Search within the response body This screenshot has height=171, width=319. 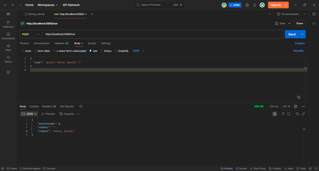pyautogui.click(x=289, y=114)
